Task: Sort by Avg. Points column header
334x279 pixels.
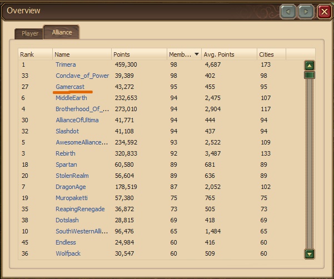Action: pyautogui.click(x=229, y=54)
